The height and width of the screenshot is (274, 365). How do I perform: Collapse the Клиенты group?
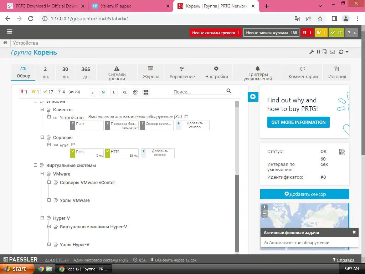[42, 109]
